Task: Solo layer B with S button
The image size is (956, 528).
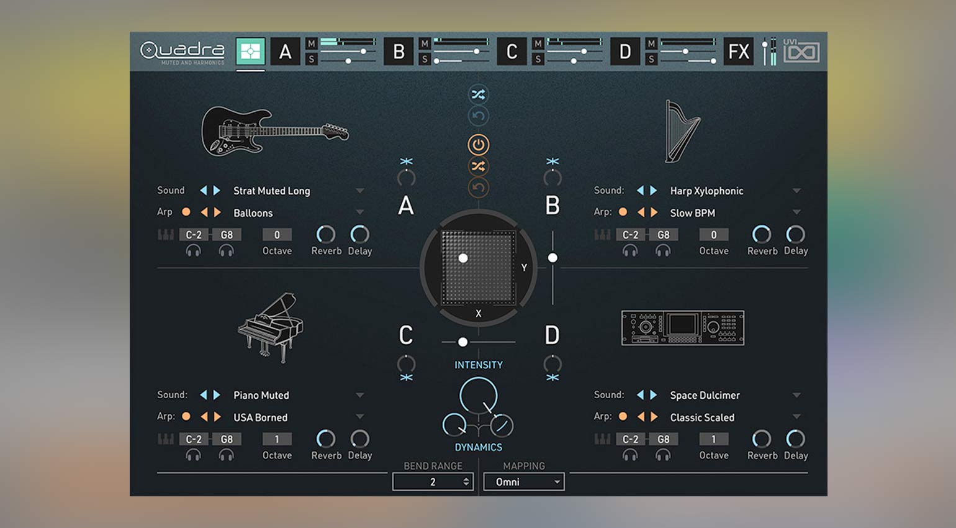Action: pyautogui.click(x=425, y=59)
